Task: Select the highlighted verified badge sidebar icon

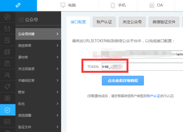Action: point(7,110)
